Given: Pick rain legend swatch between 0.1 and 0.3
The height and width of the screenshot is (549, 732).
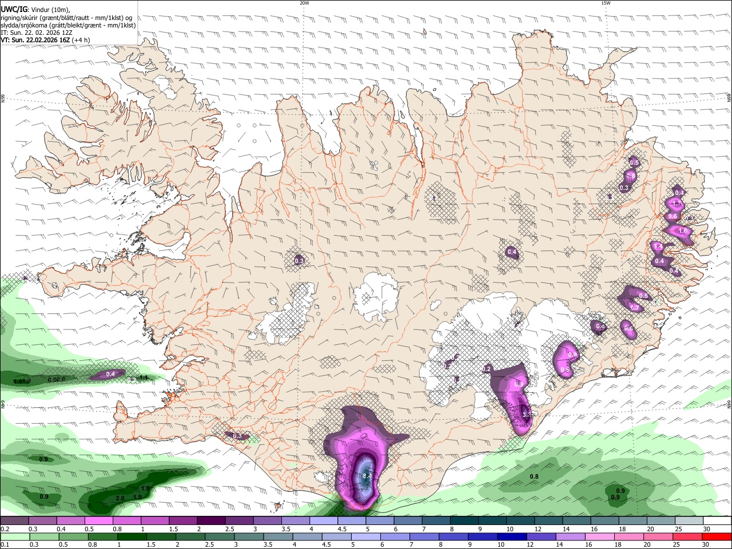Looking at the screenshot, I should [x=14, y=536].
